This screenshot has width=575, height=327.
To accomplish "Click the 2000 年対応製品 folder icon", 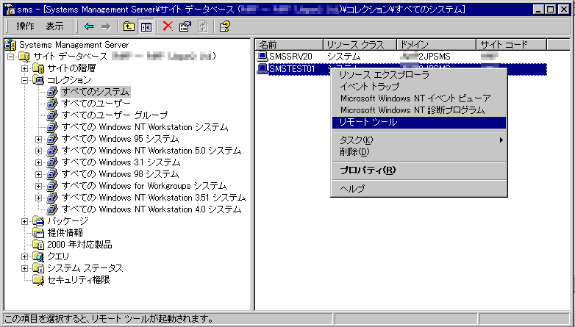I will click(x=38, y=245).
